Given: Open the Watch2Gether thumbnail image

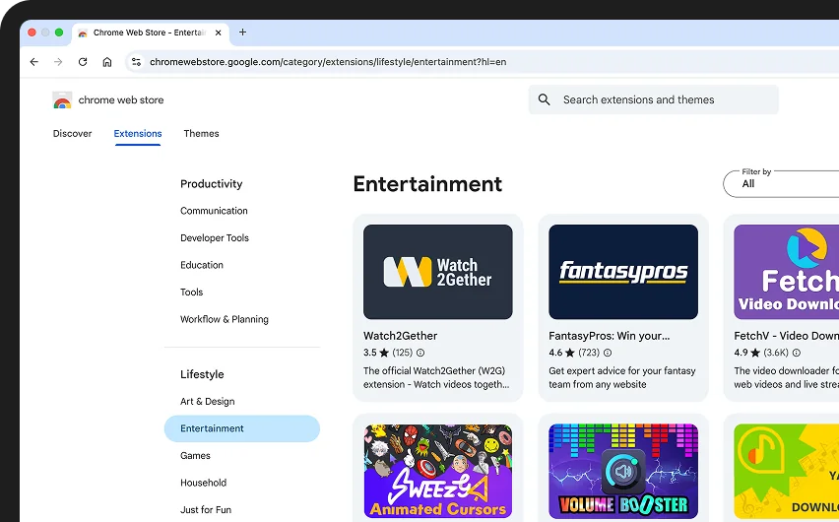Looking at the screenshot, I should (437, 272).
